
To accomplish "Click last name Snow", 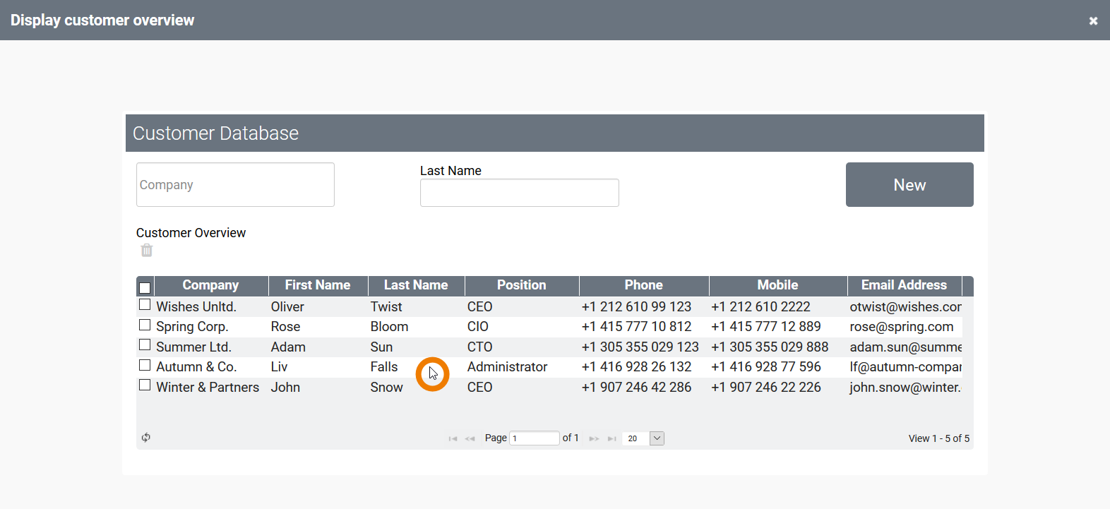I will [x=386, y=388].
